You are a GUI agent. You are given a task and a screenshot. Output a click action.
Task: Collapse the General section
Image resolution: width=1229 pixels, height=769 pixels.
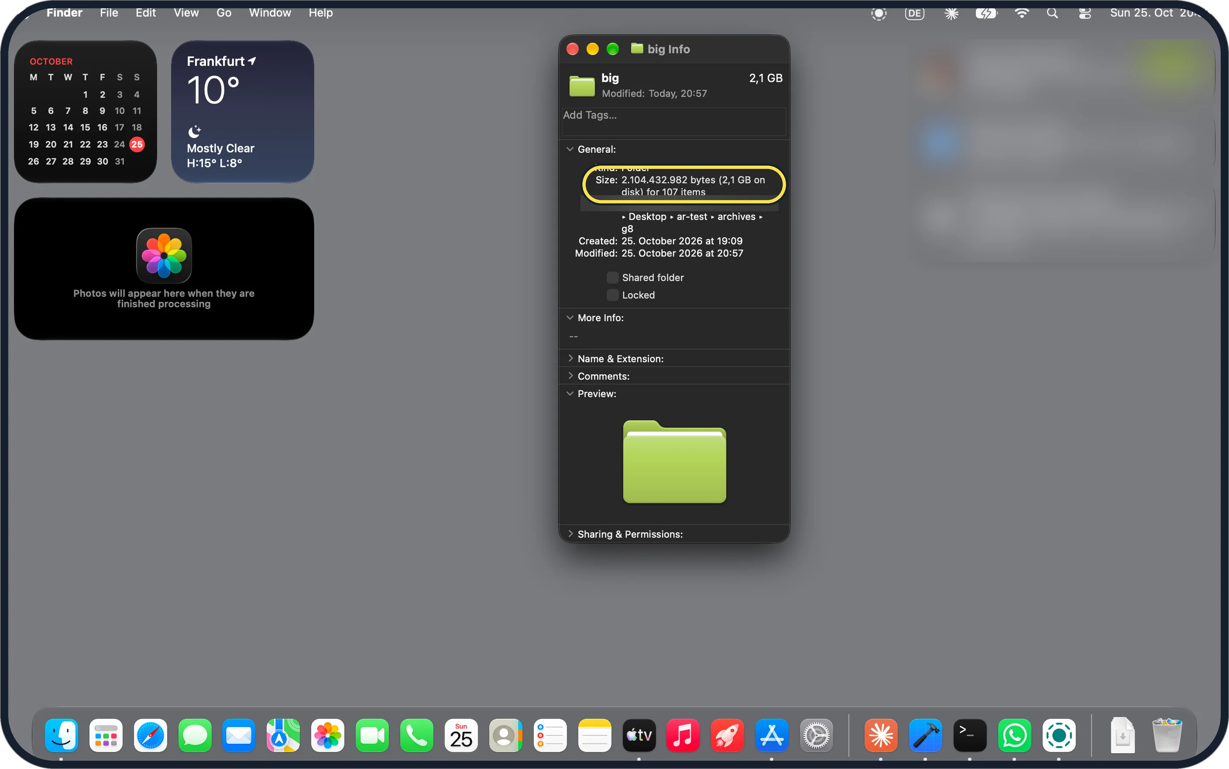[x=570, y=149]
